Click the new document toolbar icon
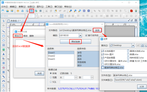This screenshot has width=147, height=92. [x=3, y=11]
